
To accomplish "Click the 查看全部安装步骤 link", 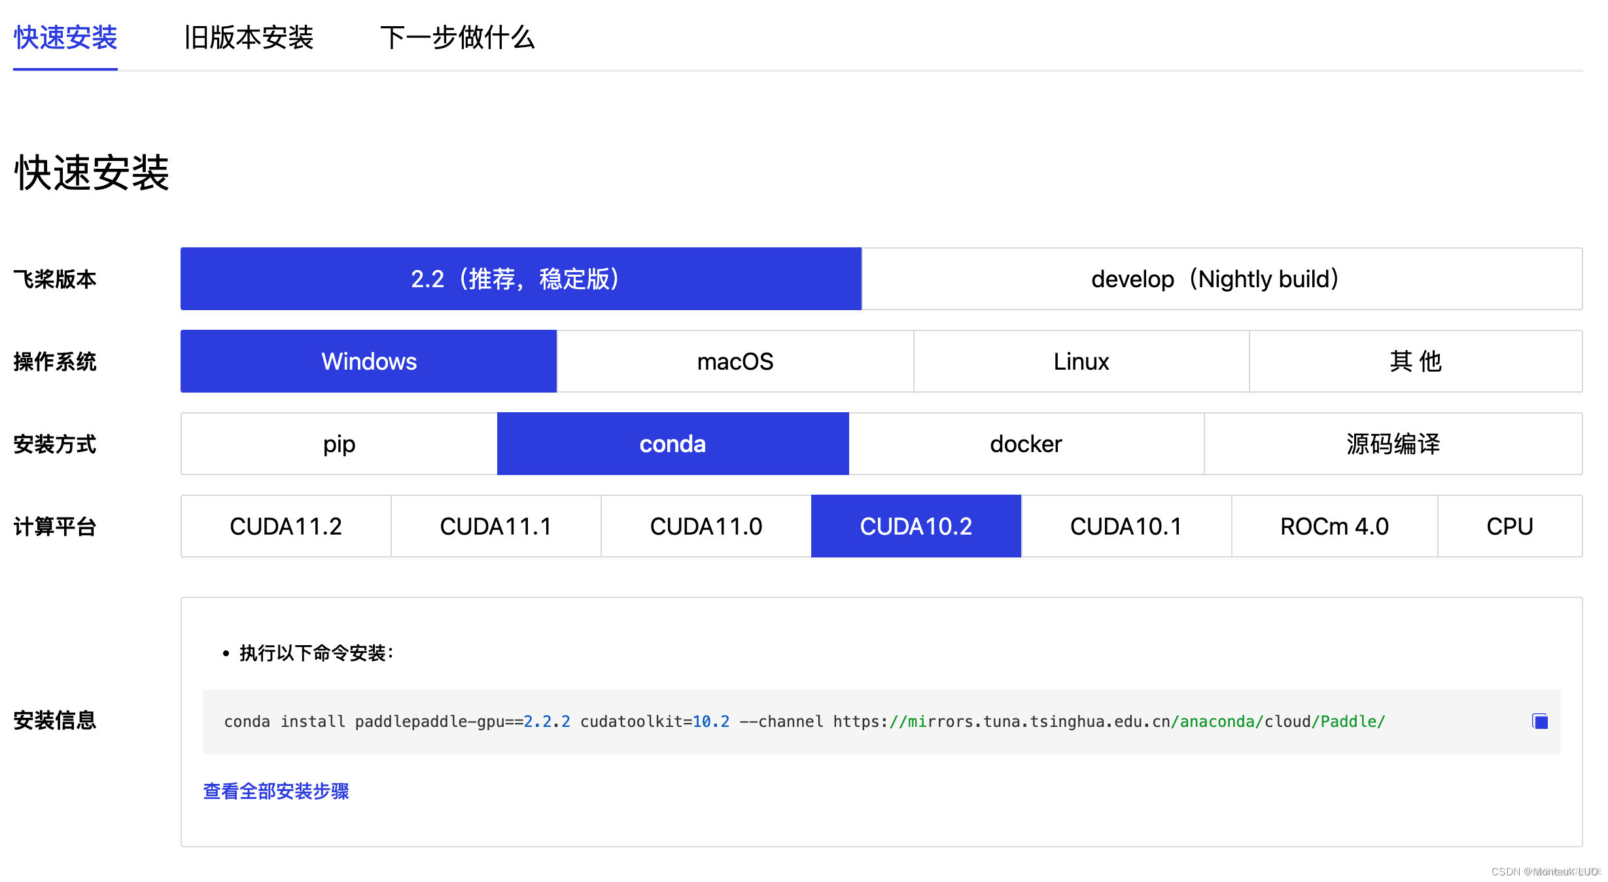I will 275,792.
